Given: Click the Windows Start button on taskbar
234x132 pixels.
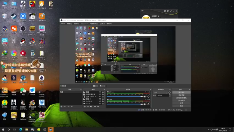Looking at the screenshot, I should [3, 130].
